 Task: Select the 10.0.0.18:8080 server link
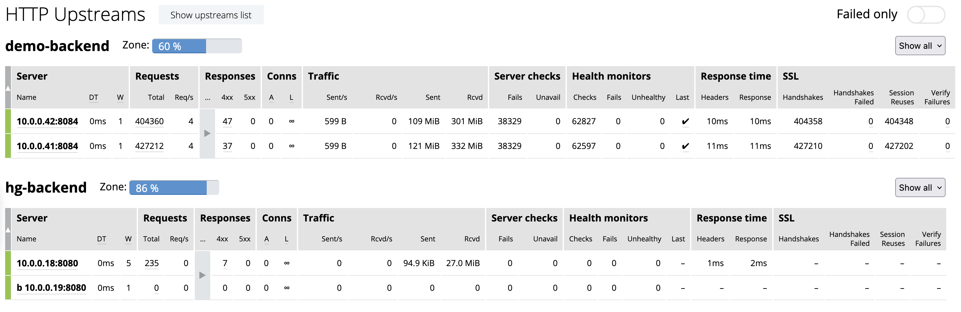(x=47, y=263)
